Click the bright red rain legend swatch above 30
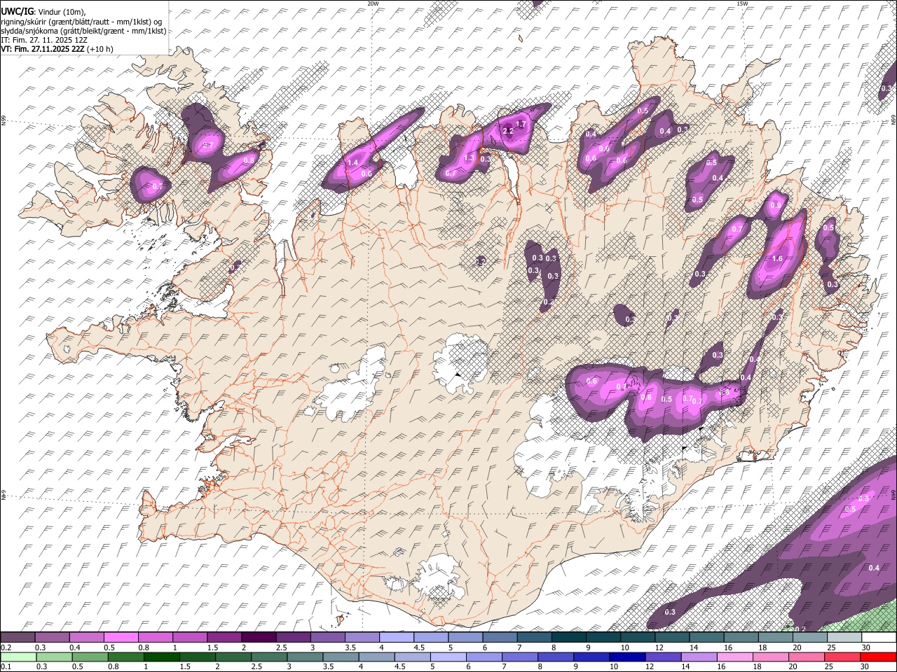 [879, 657]
